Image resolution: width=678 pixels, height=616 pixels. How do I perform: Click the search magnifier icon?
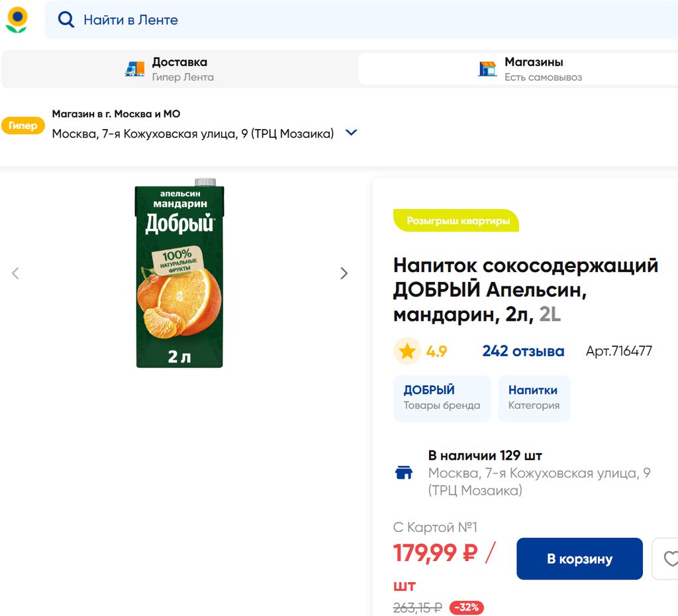(x=66, y=20)
